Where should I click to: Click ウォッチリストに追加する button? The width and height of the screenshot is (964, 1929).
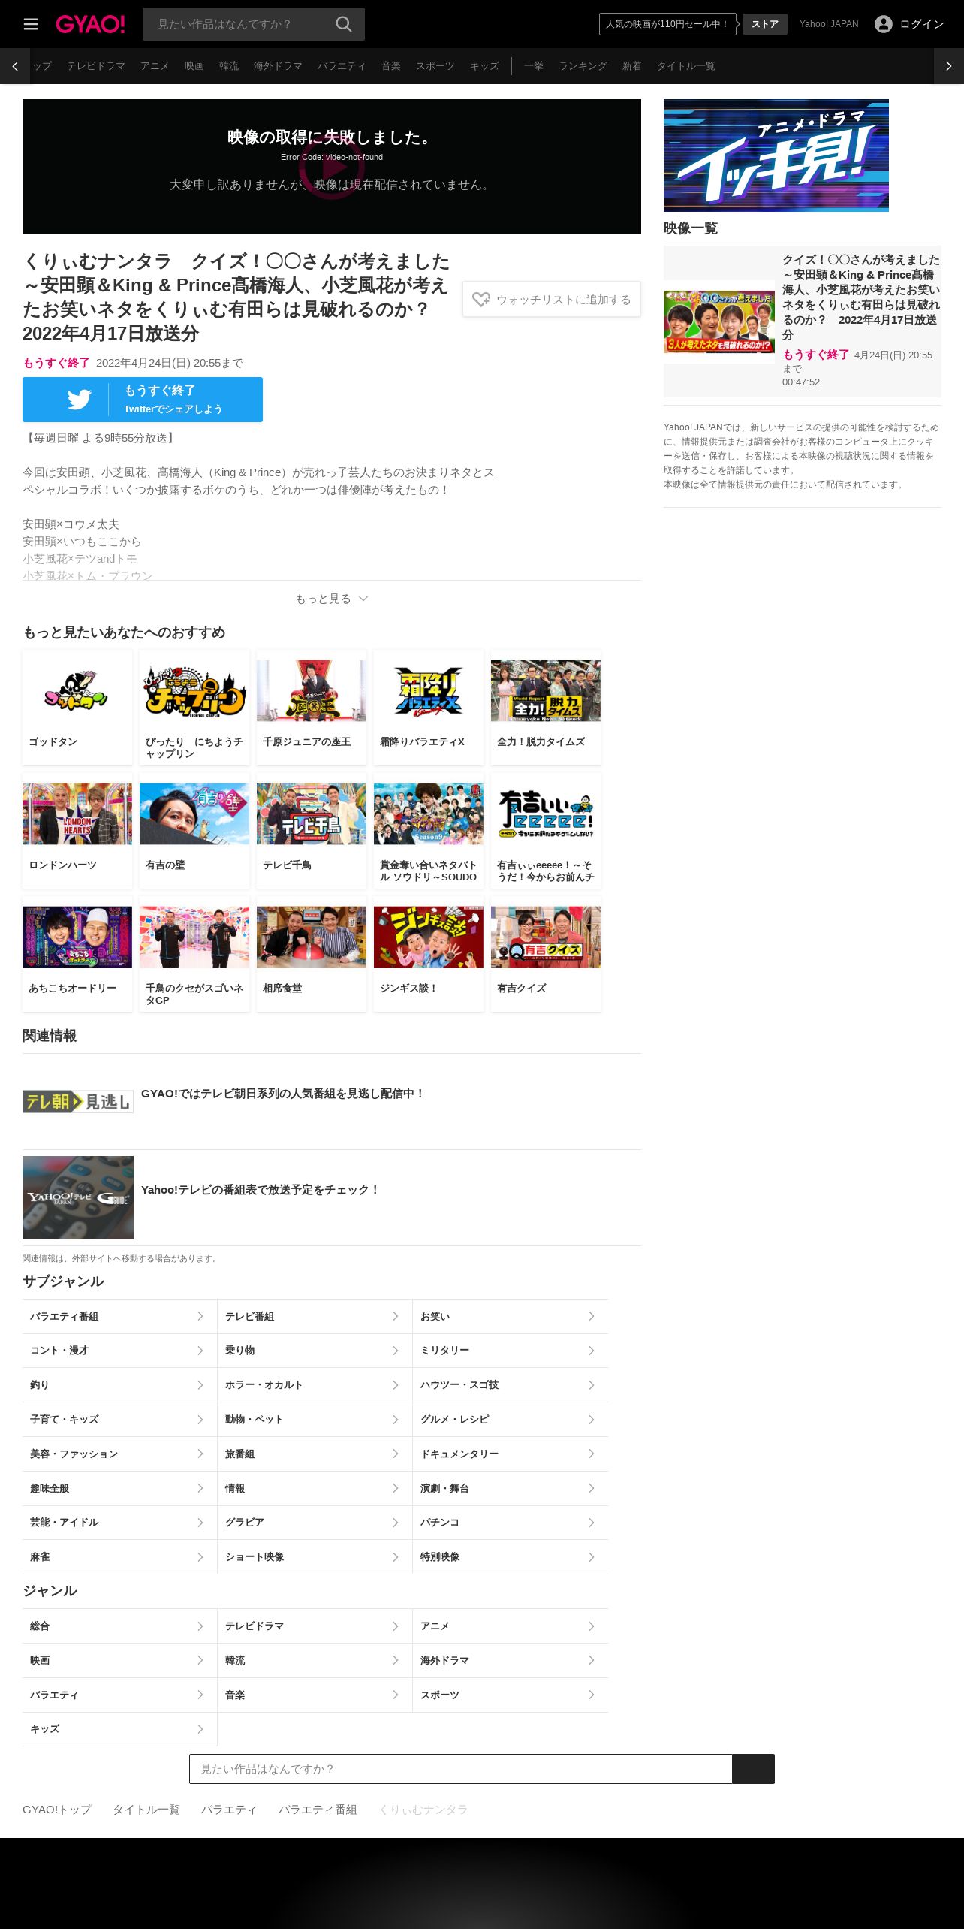552,300
